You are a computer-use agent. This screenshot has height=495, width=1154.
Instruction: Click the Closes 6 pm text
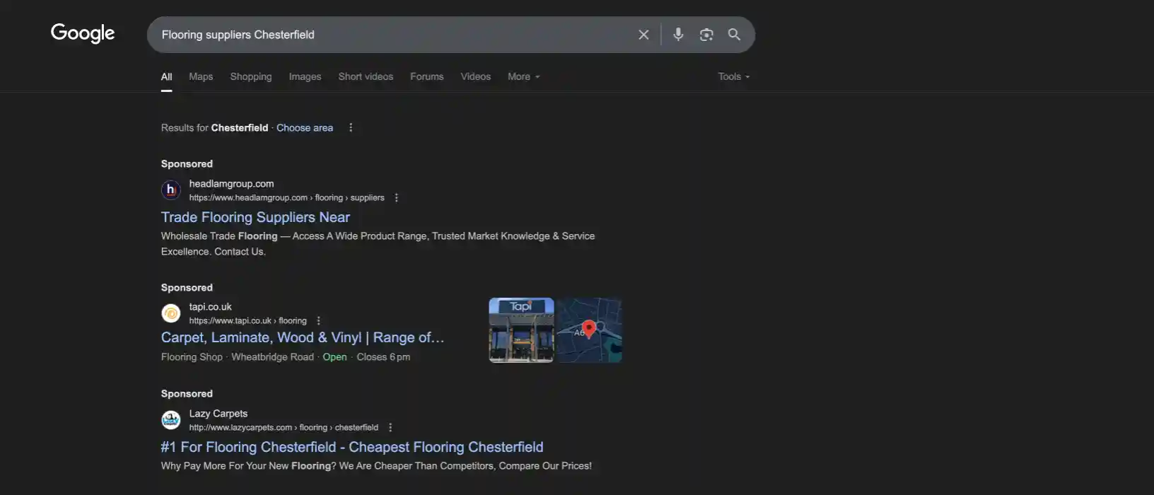[x=383, y=357]
